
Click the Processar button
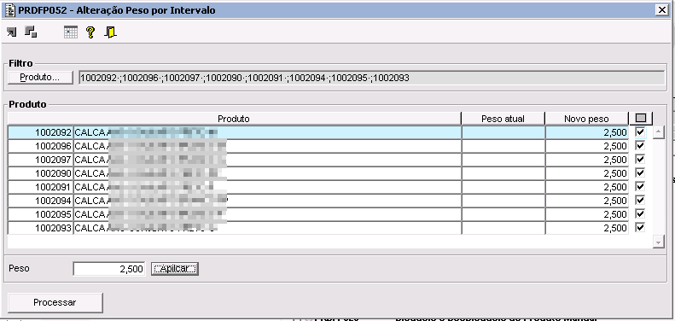click(55, 302)
